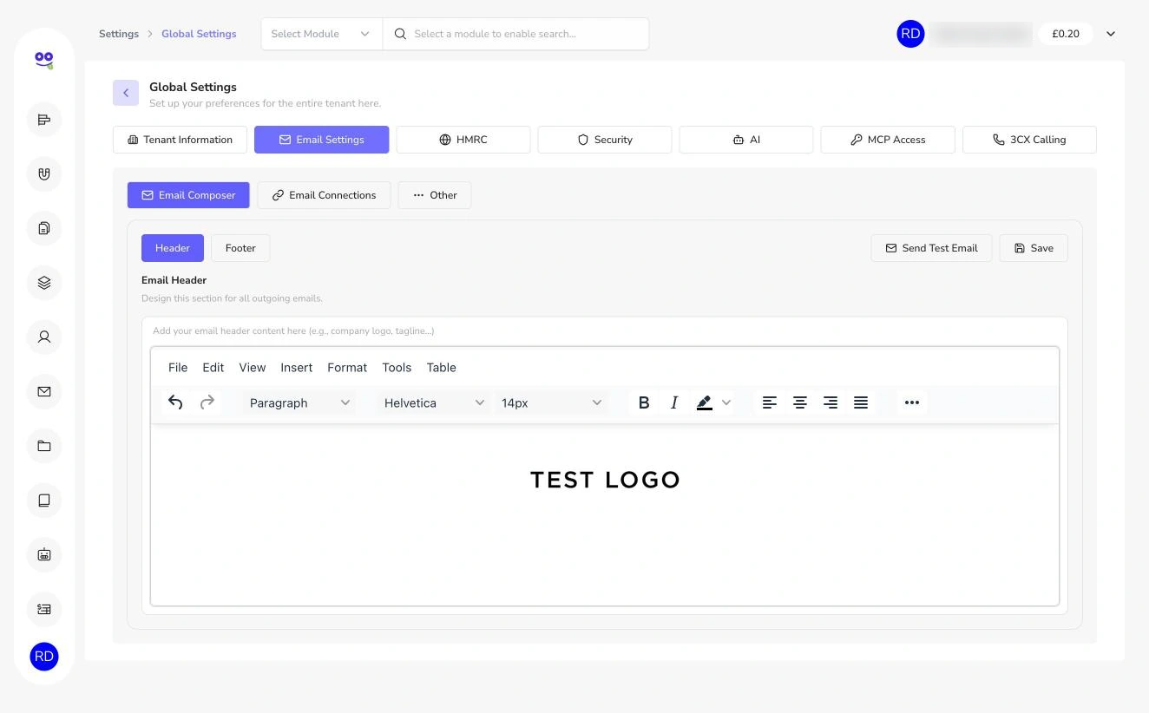
Task: Undo the last editor change
Action: (175, 402)
